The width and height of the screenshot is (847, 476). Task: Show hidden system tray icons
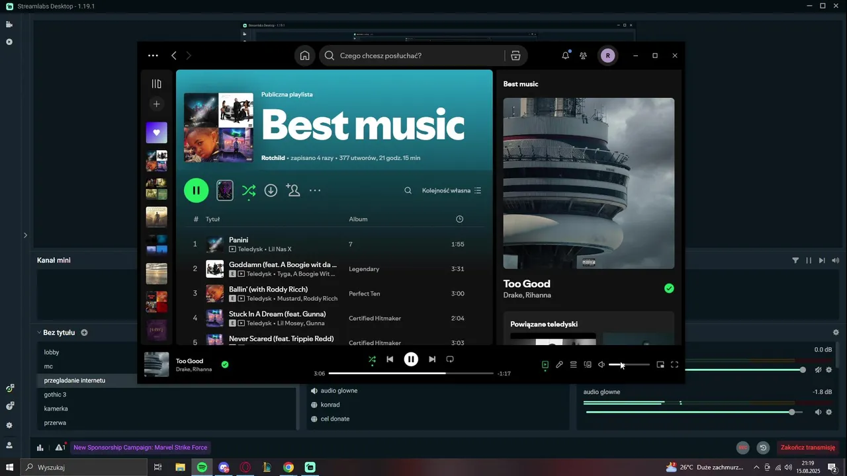click(757, 467)
